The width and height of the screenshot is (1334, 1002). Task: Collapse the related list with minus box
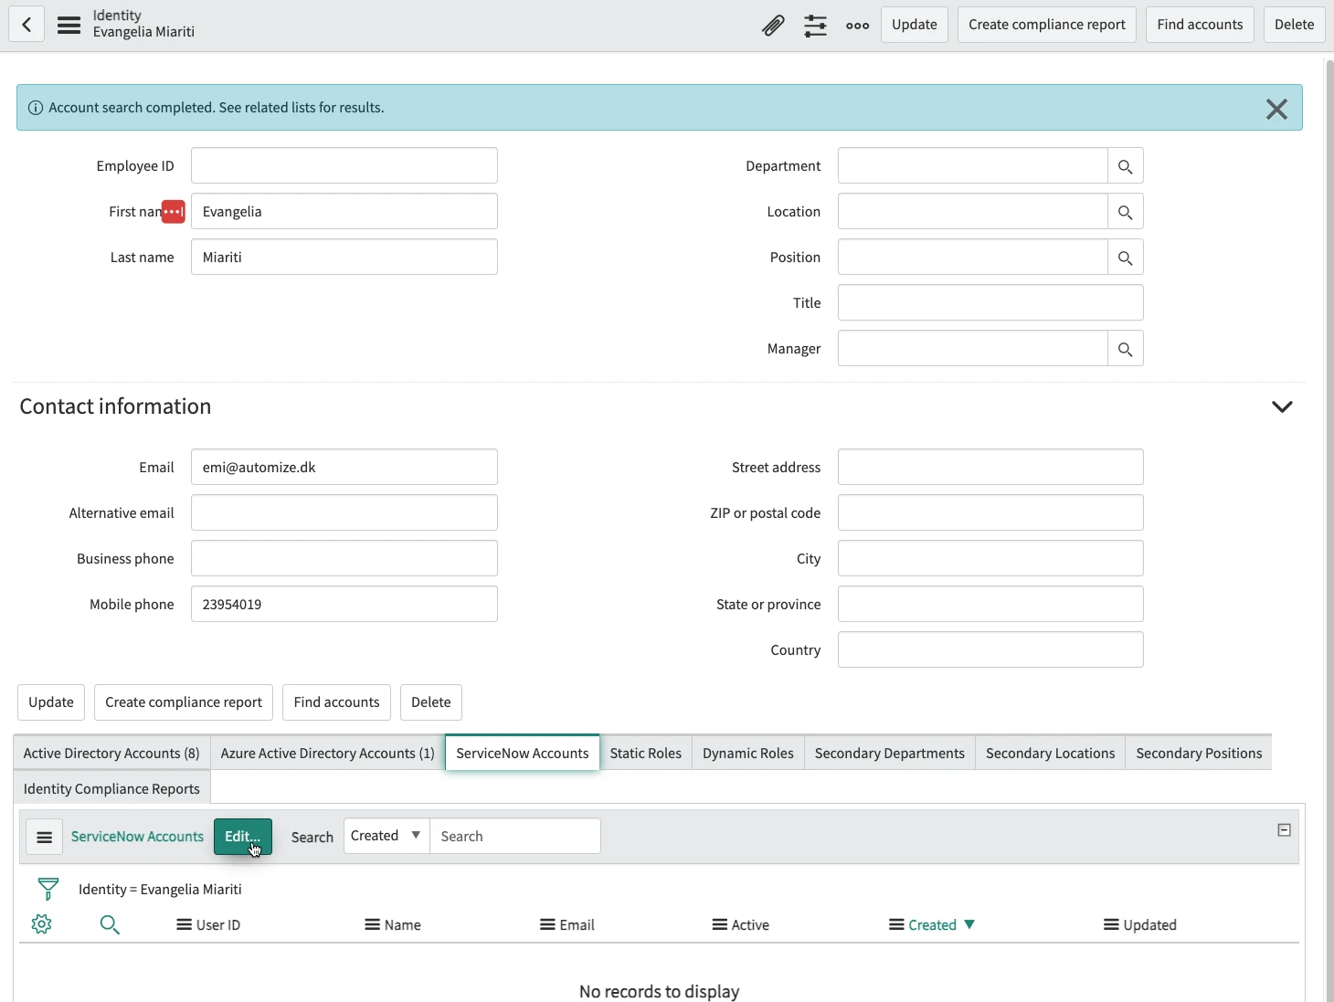point(1284,829)
